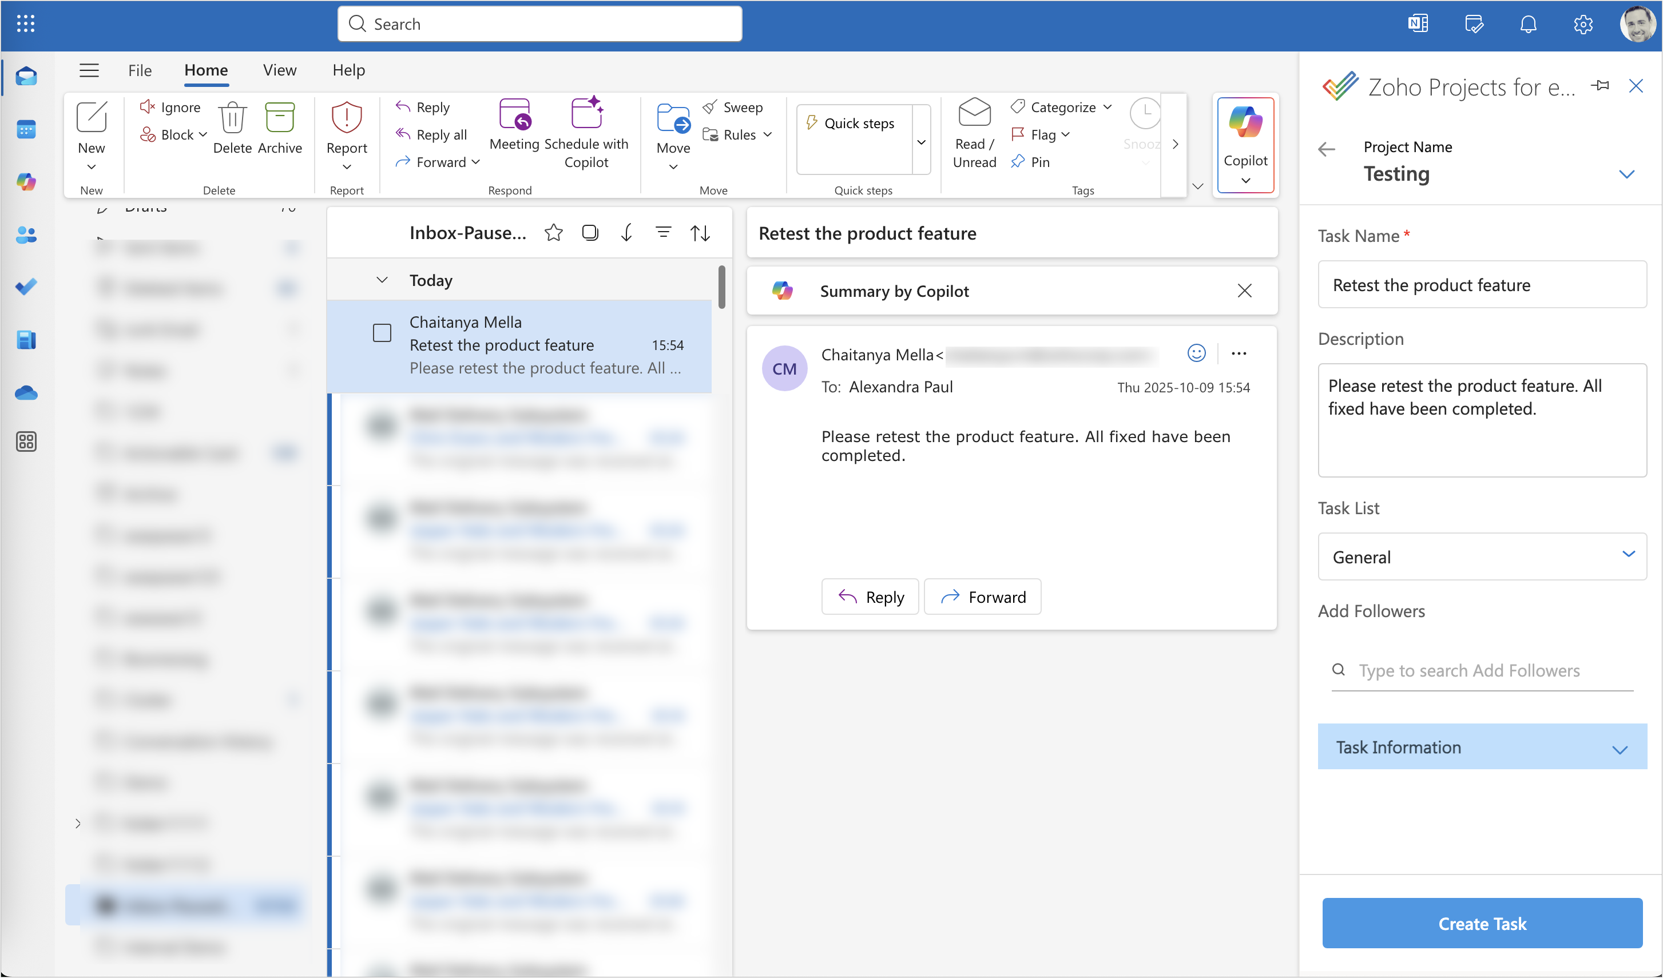Check the Chaitanya Mella email checkbox

tap(382, 333)
